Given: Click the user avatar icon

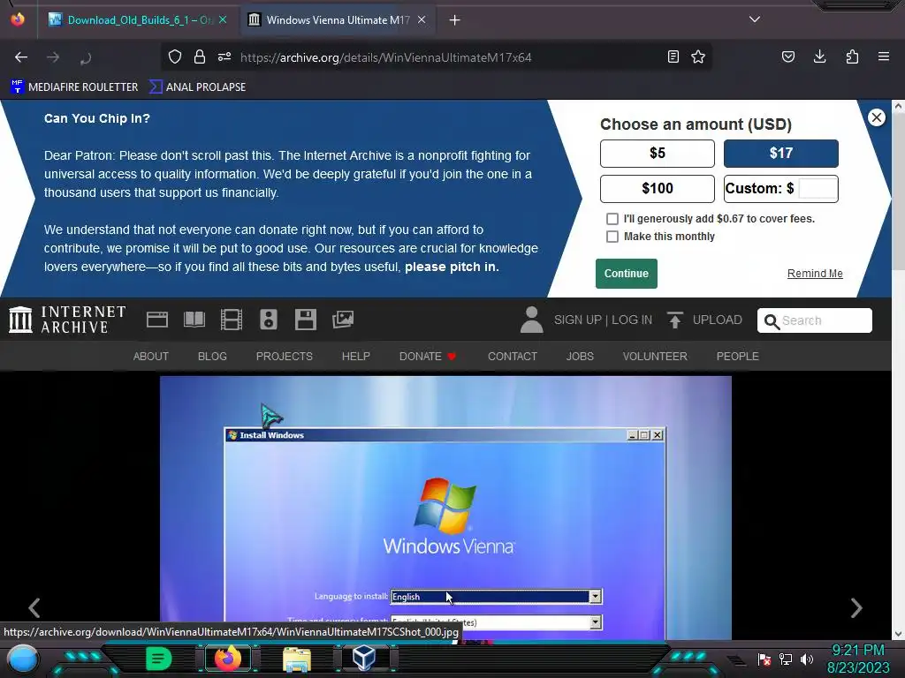Looking at the screenshot, I should pos(531,320).
